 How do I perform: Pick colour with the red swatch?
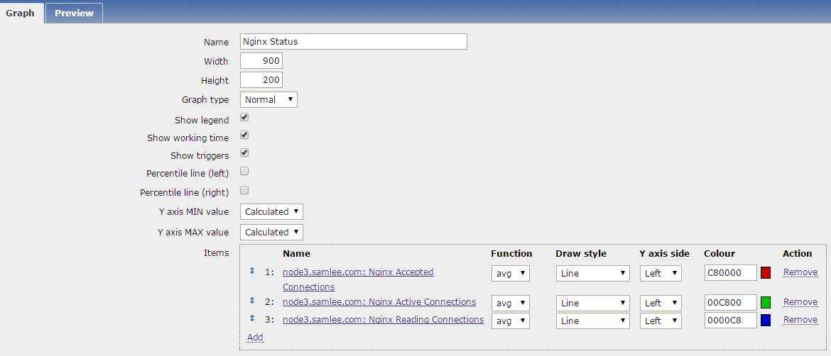(765, 273)
